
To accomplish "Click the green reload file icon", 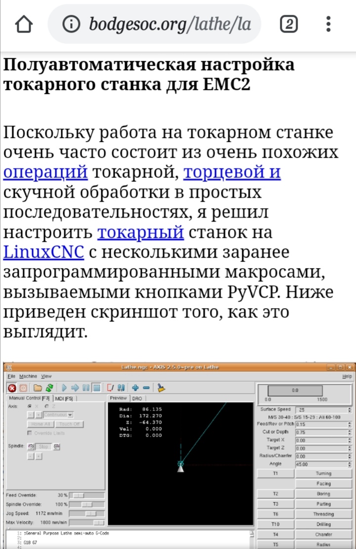I will point(49,388).
